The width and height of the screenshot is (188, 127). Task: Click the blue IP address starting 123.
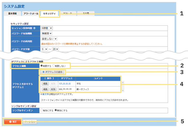pos(65,84)
